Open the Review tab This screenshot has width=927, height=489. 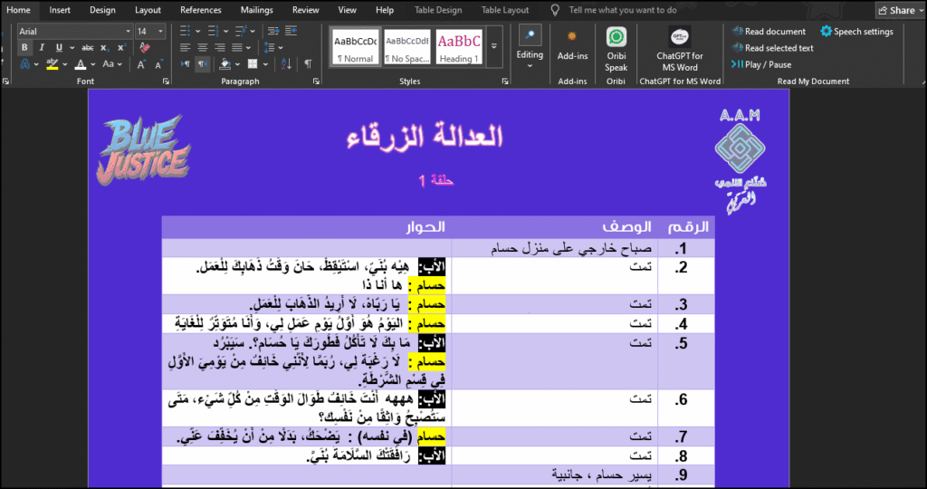click(x=306, y=10)
